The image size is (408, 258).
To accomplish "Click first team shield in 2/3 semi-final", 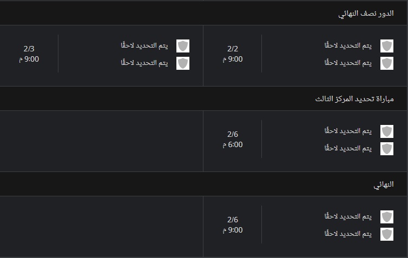I will pyautogui.click(x=183, y=46).
